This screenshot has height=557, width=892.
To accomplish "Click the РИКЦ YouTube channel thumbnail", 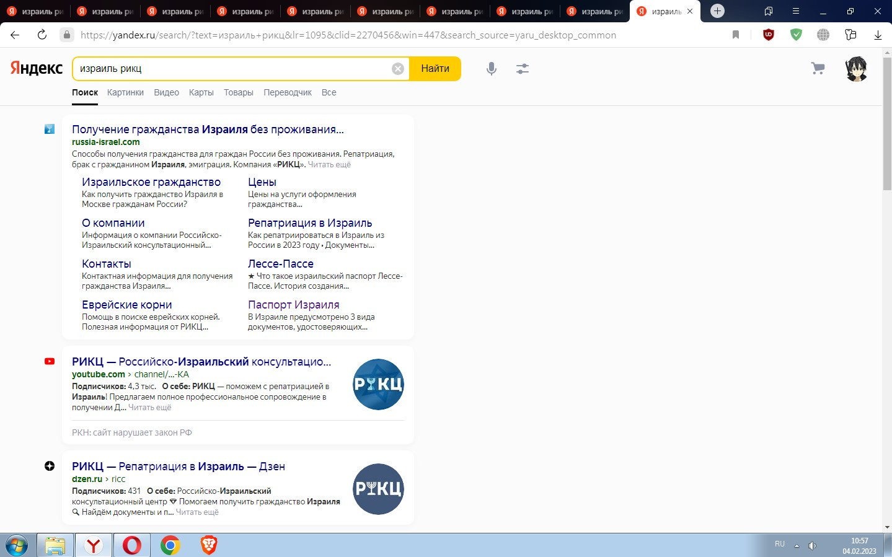I will point(378,384).
